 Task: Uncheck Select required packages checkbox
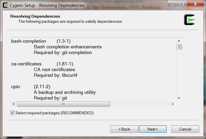point(13,113)
